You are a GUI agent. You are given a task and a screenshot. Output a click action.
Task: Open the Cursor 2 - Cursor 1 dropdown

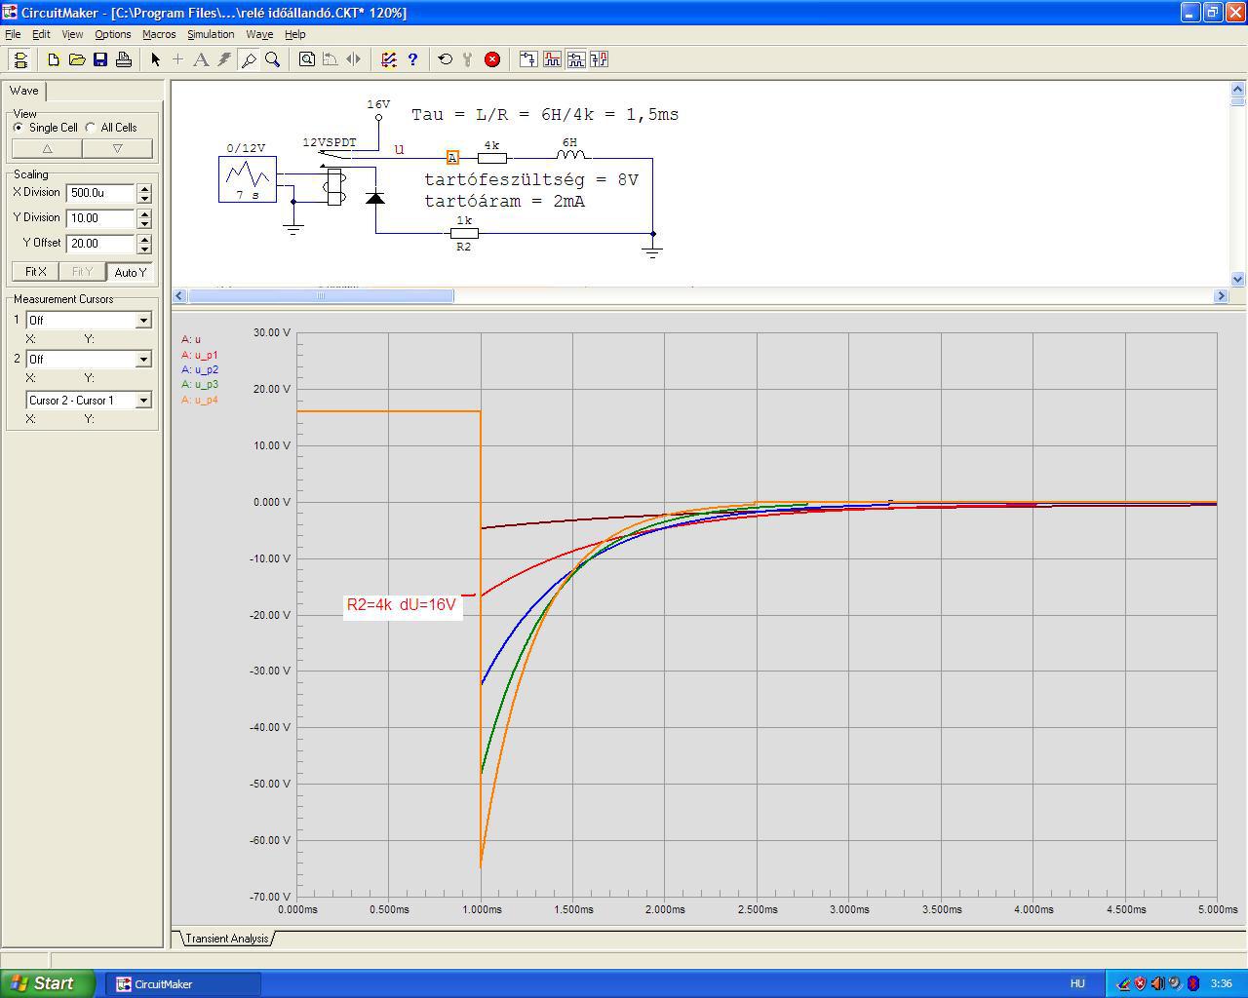[143, 401]
